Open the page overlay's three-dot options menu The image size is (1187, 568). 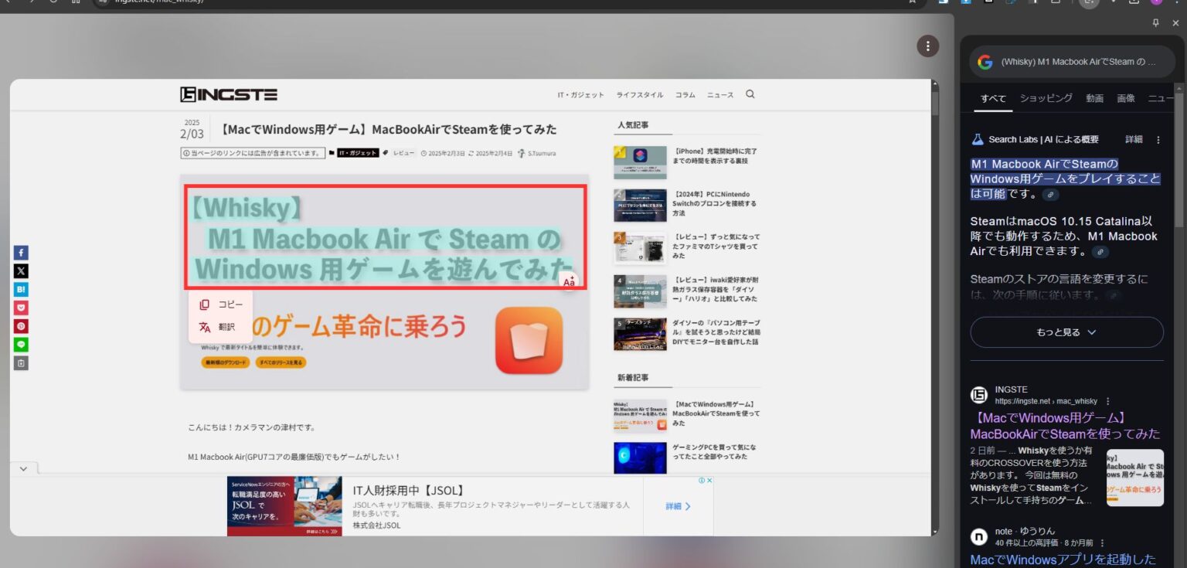tap(927, 46)
